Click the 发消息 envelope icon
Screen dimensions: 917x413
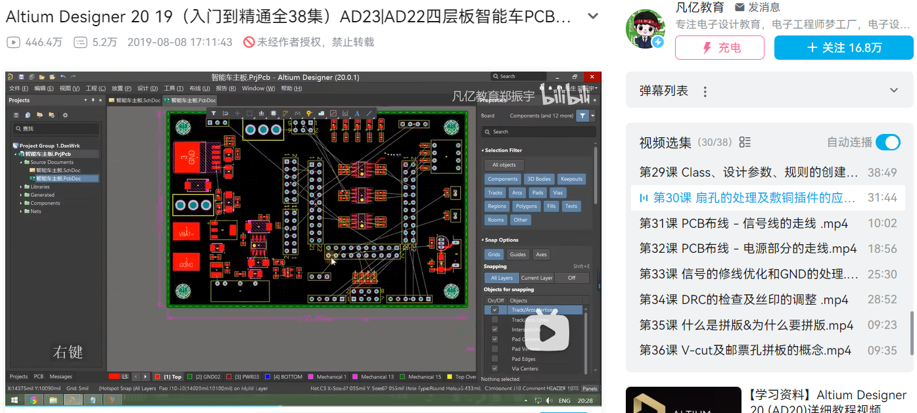740,7
